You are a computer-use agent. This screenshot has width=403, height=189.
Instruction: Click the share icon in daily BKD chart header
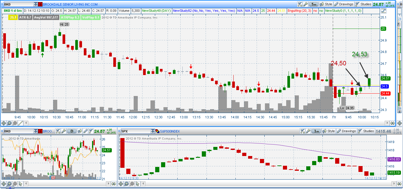58,131
